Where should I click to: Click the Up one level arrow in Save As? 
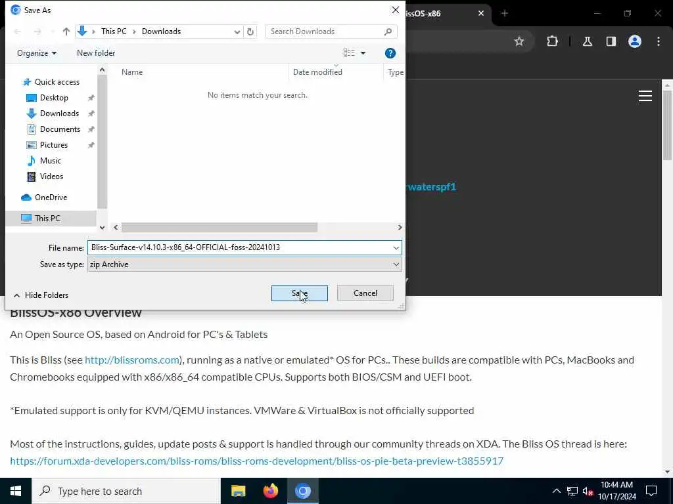pyautogui.click(x=66, y=31)
